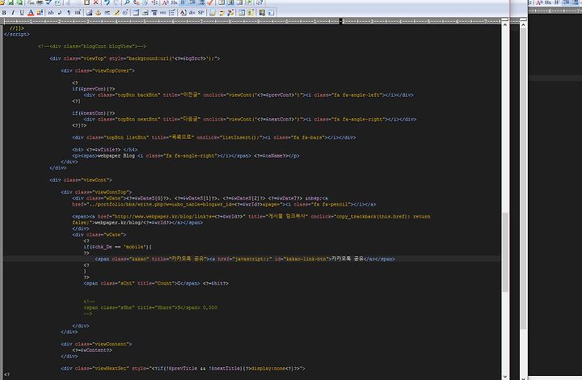Click up arrow of the outer scrollbar

[523, 24]
